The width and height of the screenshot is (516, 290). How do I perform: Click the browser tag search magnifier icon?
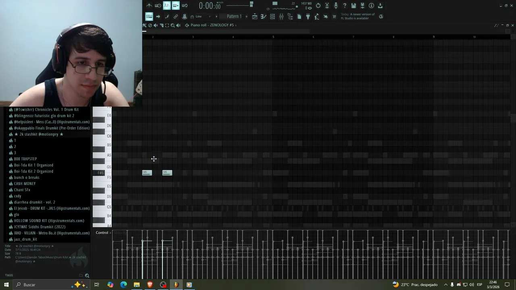[x=87, y=275]
